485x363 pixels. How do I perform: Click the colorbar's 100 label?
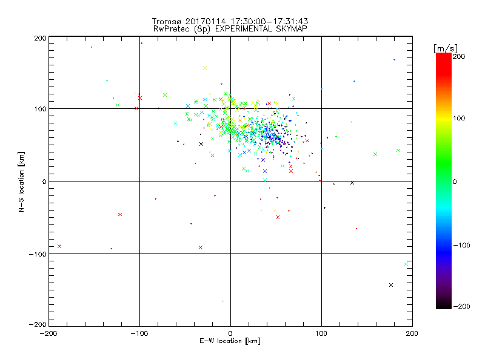459,118
